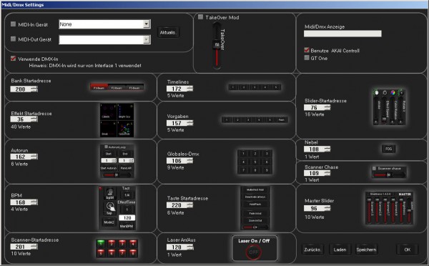
Task: Select the Bright Scx effect thumbnail
Action: coord(126,112)
